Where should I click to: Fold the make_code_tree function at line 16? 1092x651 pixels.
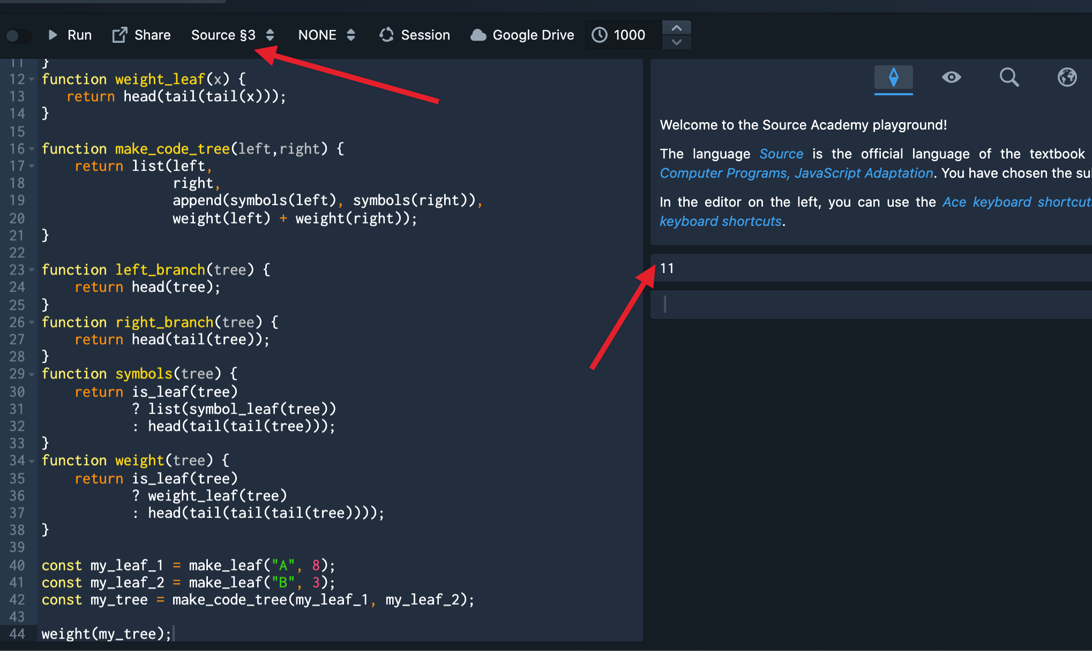[x=32, y=149]
